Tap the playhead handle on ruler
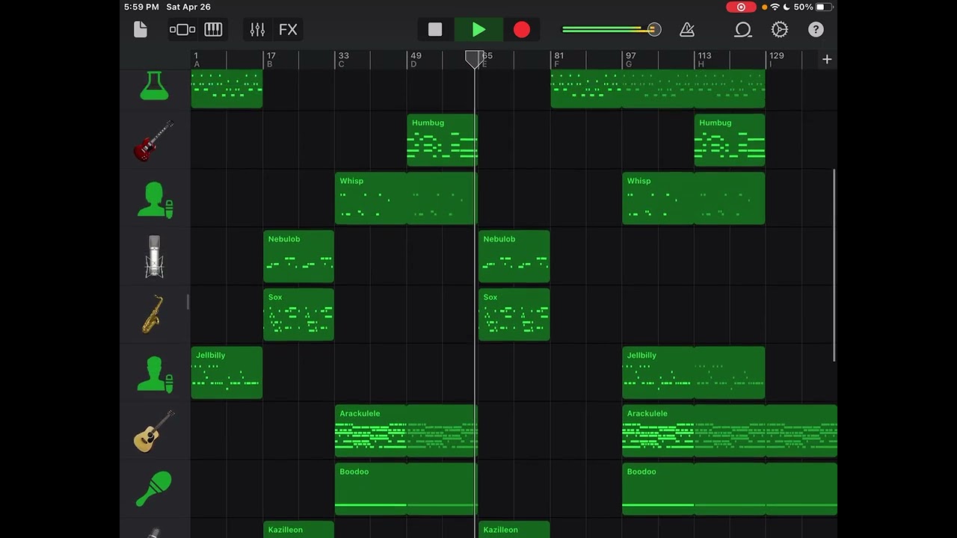957x538 pixels. click(474, 60)
